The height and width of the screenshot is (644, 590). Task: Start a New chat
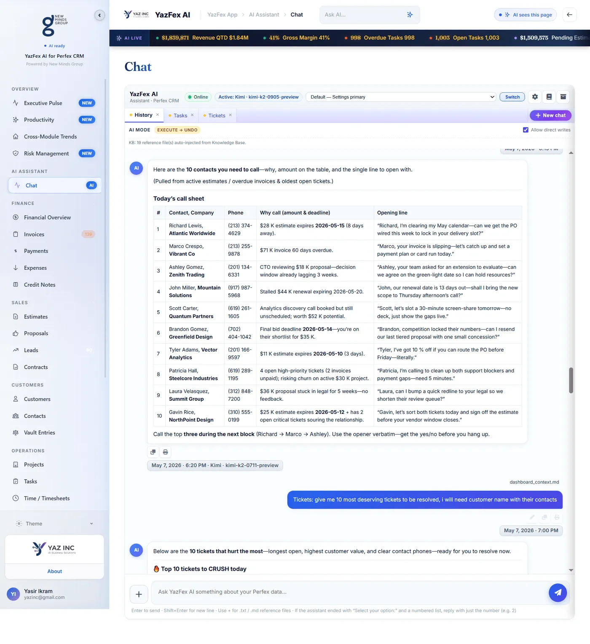(x=550, y=115)
